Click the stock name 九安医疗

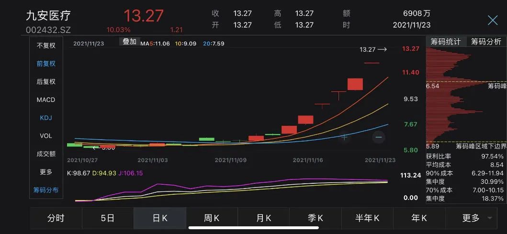point(48,15)
